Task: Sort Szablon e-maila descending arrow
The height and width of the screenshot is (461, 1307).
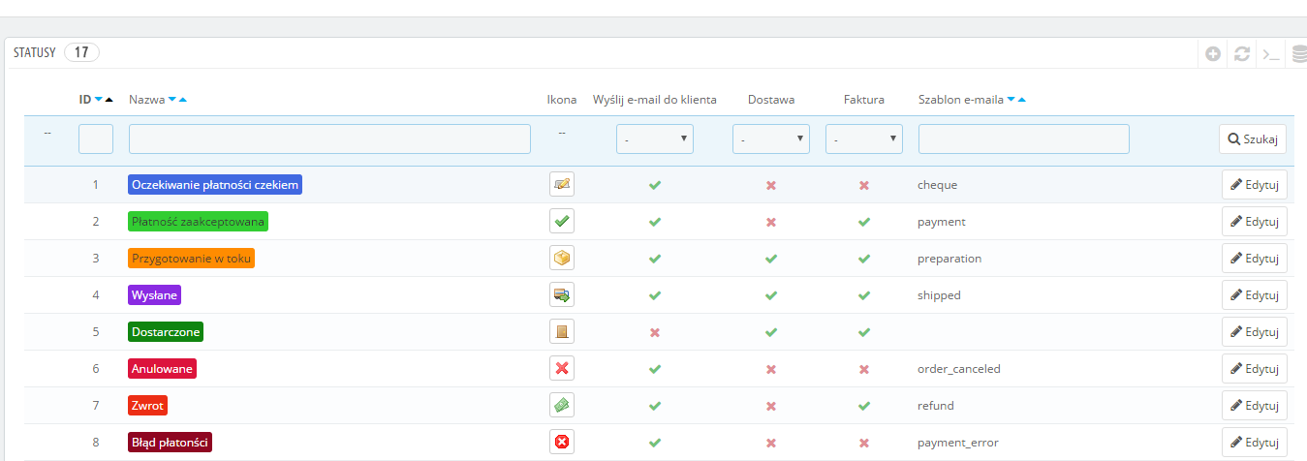Action: coord(1011,100)
